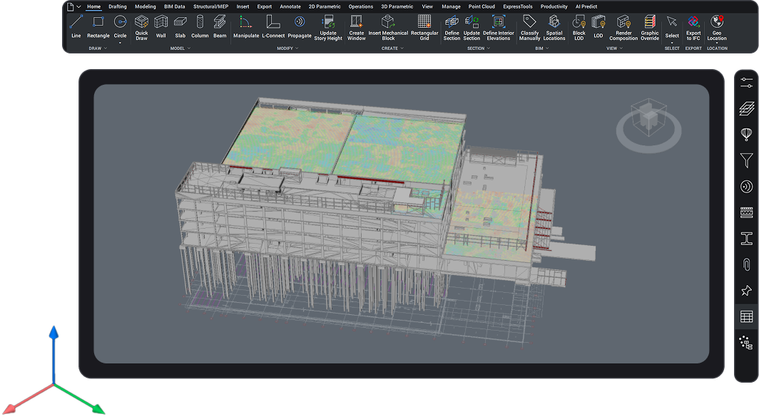Expand the MODIFY panel group

(287, 48)
